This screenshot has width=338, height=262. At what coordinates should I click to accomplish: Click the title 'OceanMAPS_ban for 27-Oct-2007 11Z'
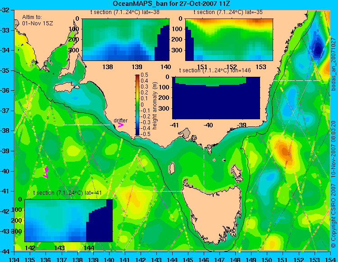click(172, 4)
